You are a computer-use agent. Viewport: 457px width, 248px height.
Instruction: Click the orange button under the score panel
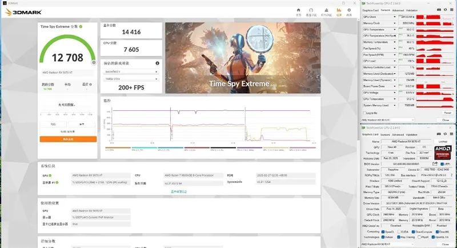[x=68, y=139]
